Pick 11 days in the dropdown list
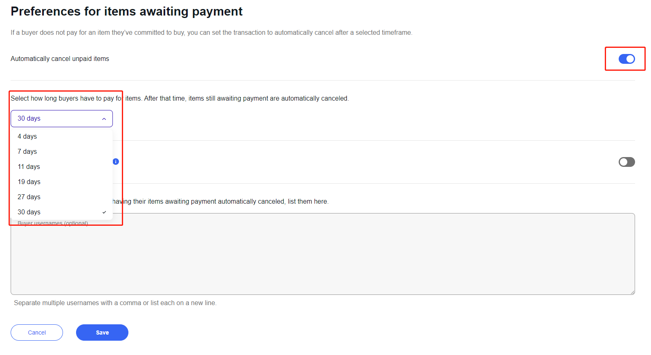Image resolution: width=651 pixels, height=355 pixels. [x=29, y=167]
